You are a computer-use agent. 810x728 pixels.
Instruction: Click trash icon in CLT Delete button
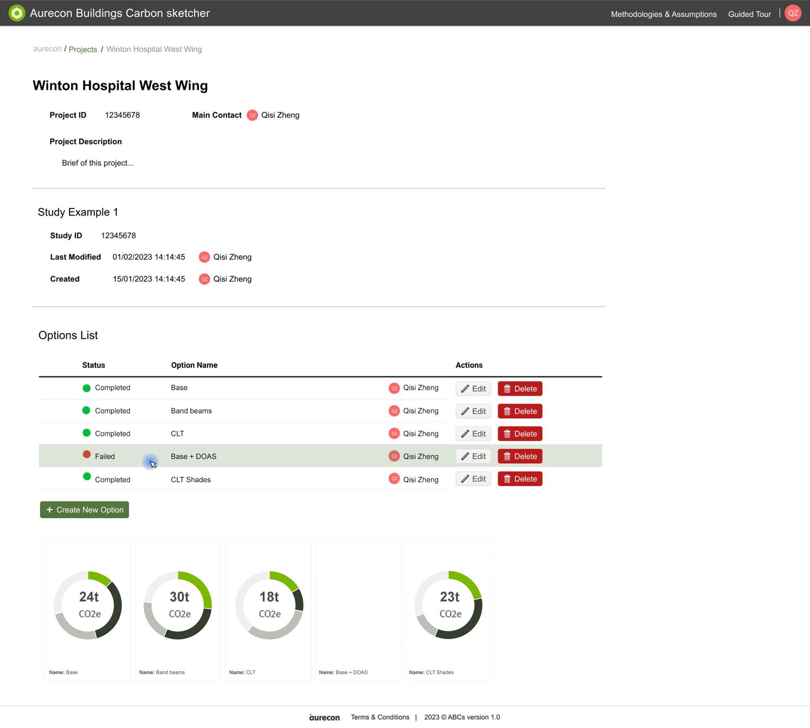pyautogui.click(x=507, y=434)
